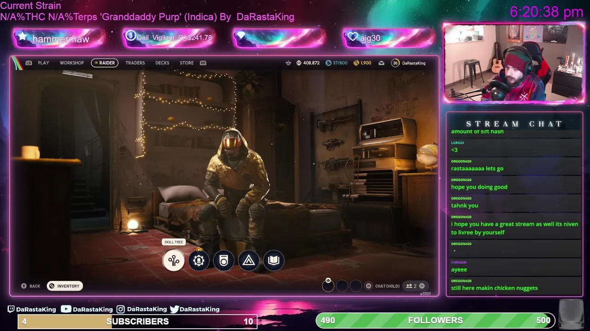Open the open-book codex icon
The height and width of the screenshot is (331, 590).
pos(274,261)
